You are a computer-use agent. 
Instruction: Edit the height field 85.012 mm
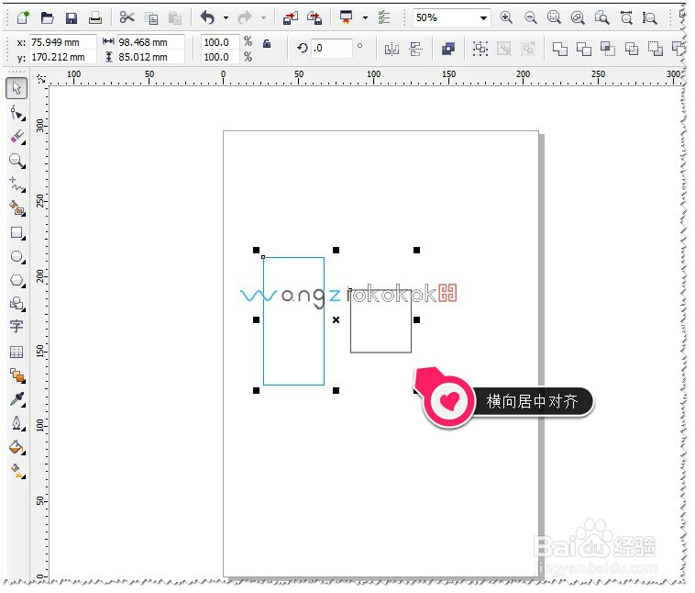pyautogui.click(x=150, y=57)
